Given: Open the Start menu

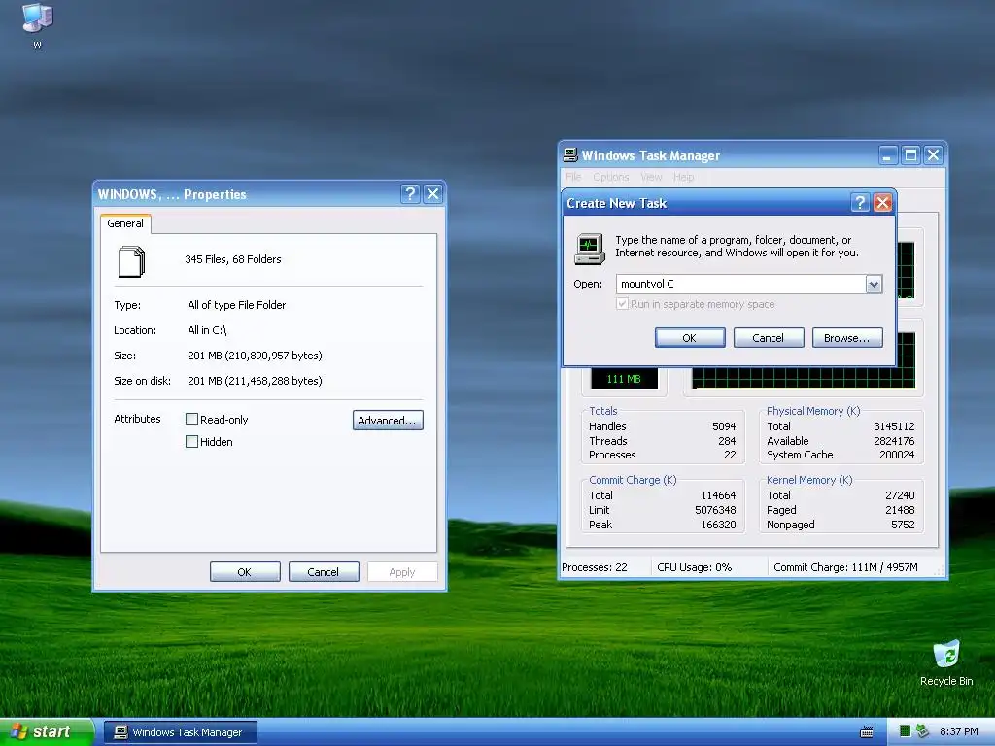Looking at the screenshot, I should tap(46, 732).
